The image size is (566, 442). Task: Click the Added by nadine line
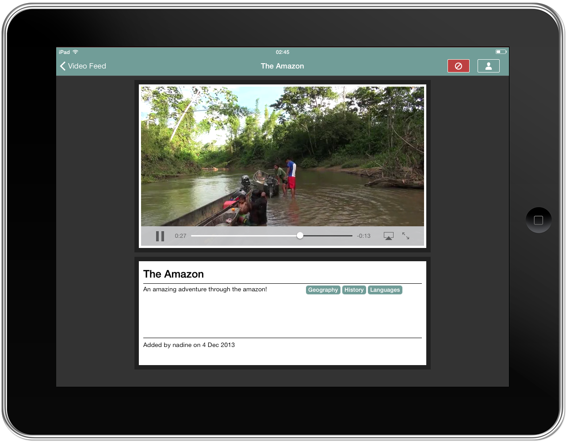pyautogui.click(x=189, y=345)
